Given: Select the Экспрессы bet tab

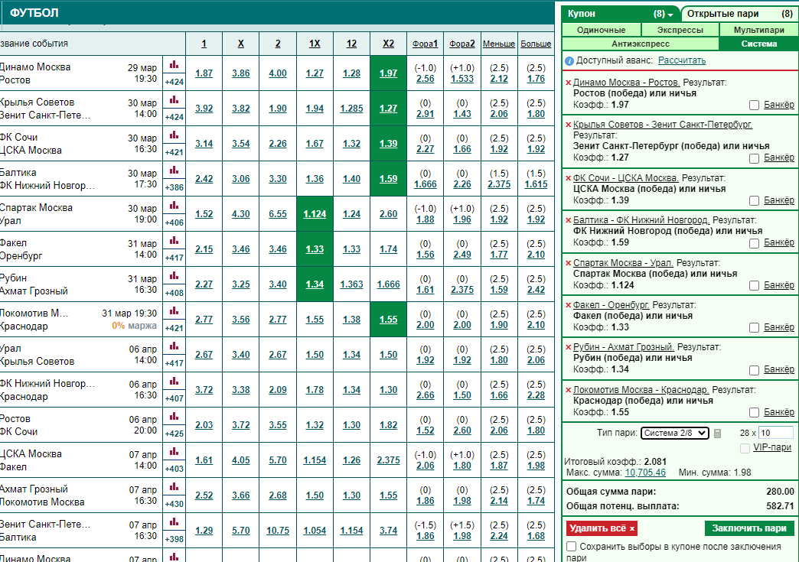Looking at the screenshot, I should [680, 30].
